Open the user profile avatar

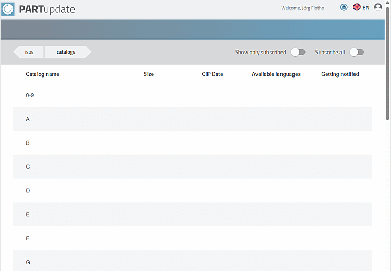[378, 7]
